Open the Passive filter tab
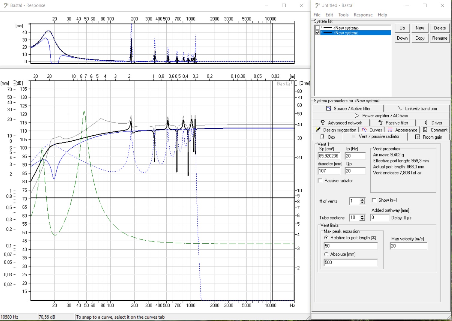This screenshot has height=321, width=452. 393,123
